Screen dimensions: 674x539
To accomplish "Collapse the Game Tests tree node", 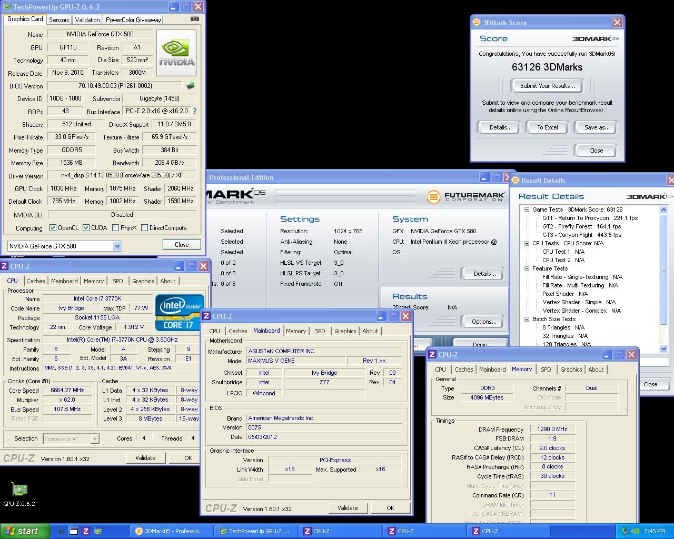I will tap(527, 209).
